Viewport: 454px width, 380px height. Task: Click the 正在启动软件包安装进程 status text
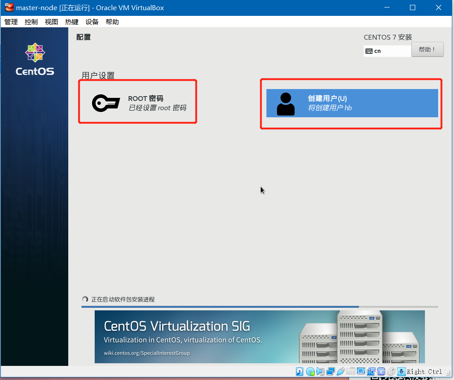click(123, 299)
